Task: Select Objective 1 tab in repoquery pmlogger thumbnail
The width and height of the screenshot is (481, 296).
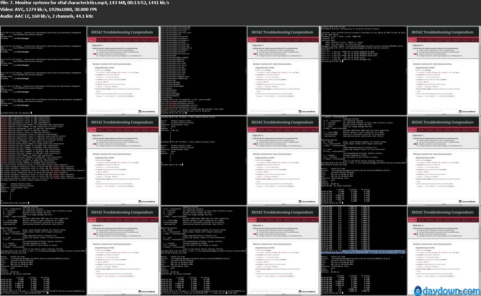Action: [x=92, y=40]
